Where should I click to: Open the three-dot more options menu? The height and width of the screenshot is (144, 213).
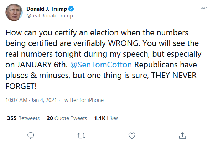204,9
